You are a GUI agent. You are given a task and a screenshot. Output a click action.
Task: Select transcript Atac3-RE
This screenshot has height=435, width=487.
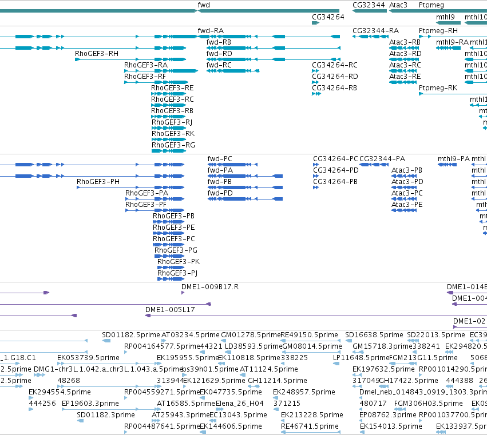(403, 82)
